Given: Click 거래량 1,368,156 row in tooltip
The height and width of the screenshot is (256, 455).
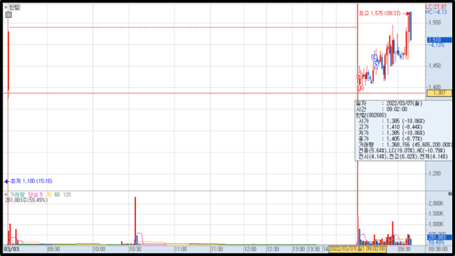Looking at the screenshot, I should point(404,144).
